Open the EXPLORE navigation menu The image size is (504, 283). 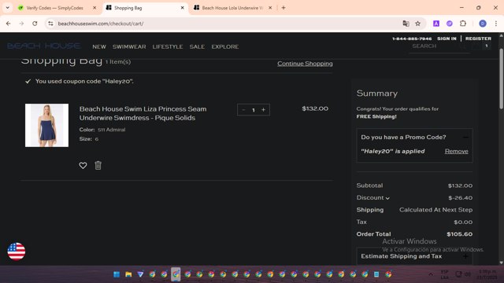225,47
